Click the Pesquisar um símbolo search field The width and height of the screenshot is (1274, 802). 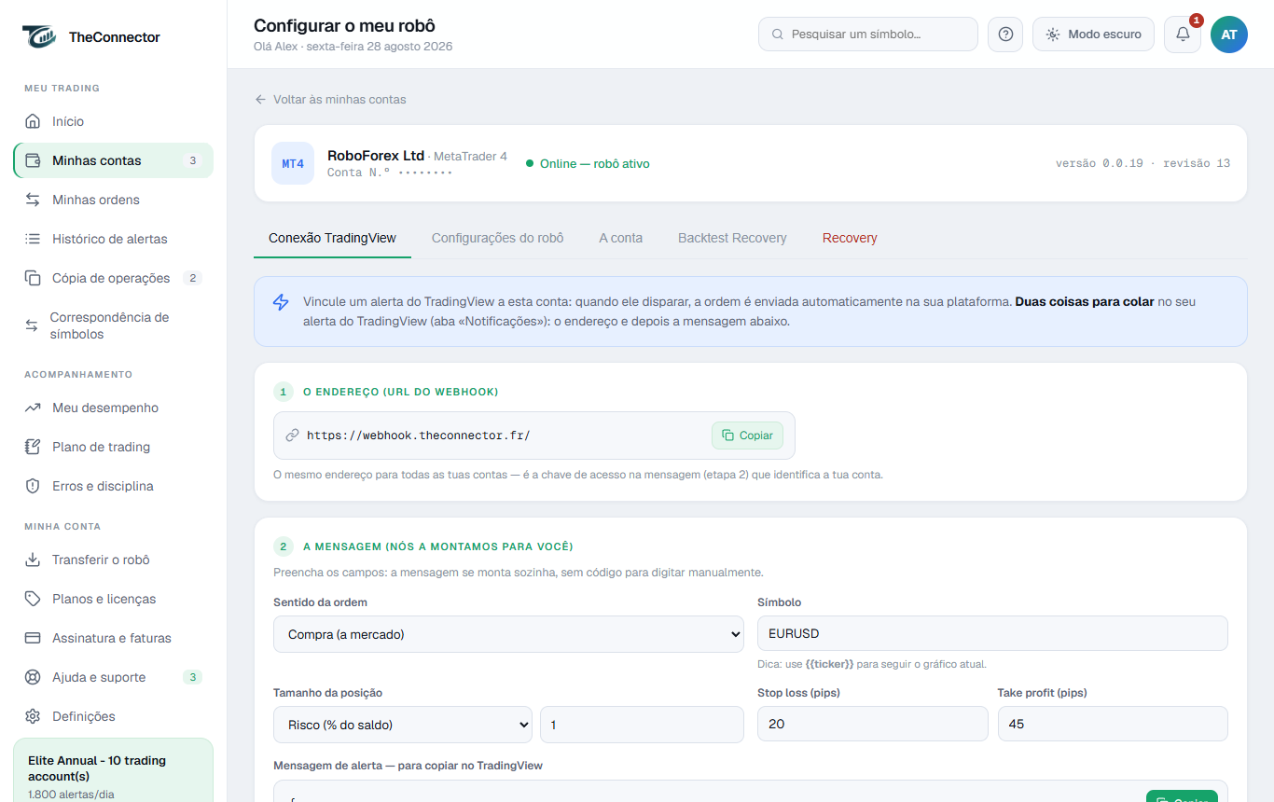(x=868, y=35)
